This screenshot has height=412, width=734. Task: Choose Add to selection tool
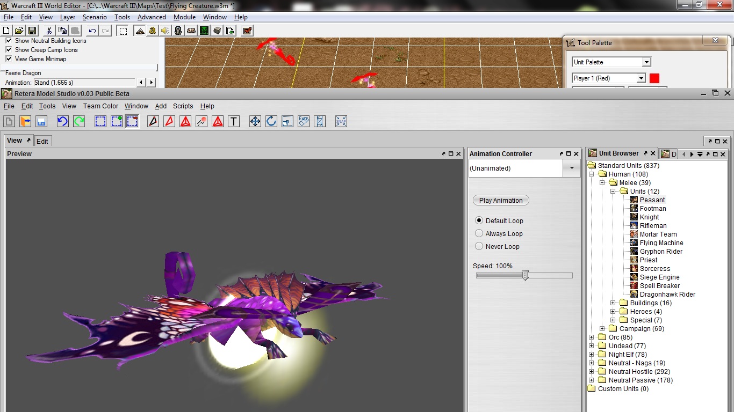click(117, 121)
